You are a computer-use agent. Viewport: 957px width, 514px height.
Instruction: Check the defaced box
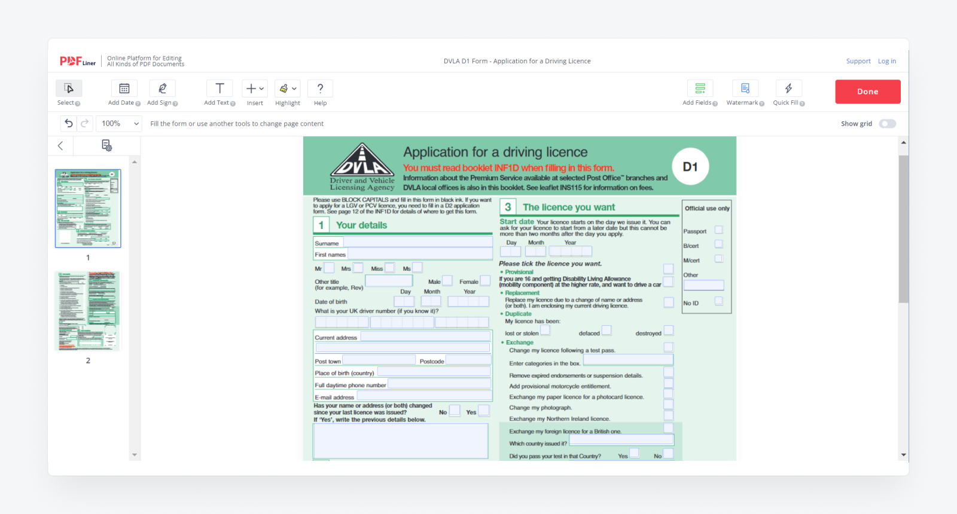(x=606, y=331)
